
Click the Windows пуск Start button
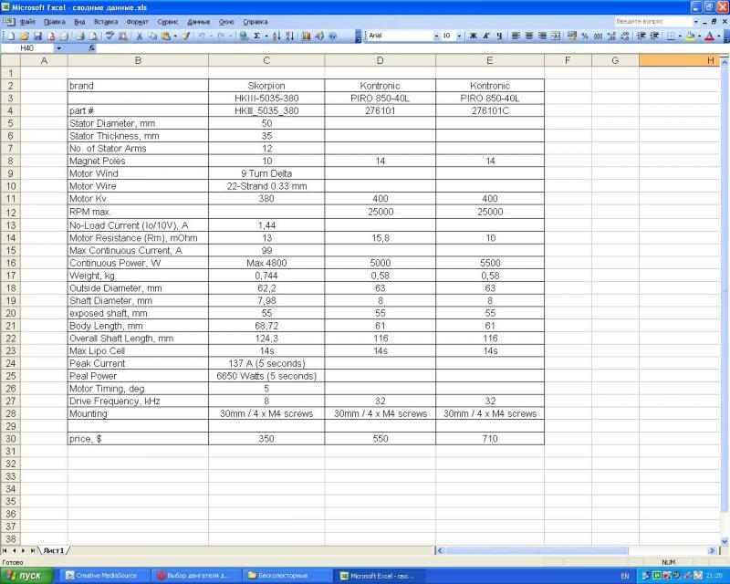click(x=27, y=576)
